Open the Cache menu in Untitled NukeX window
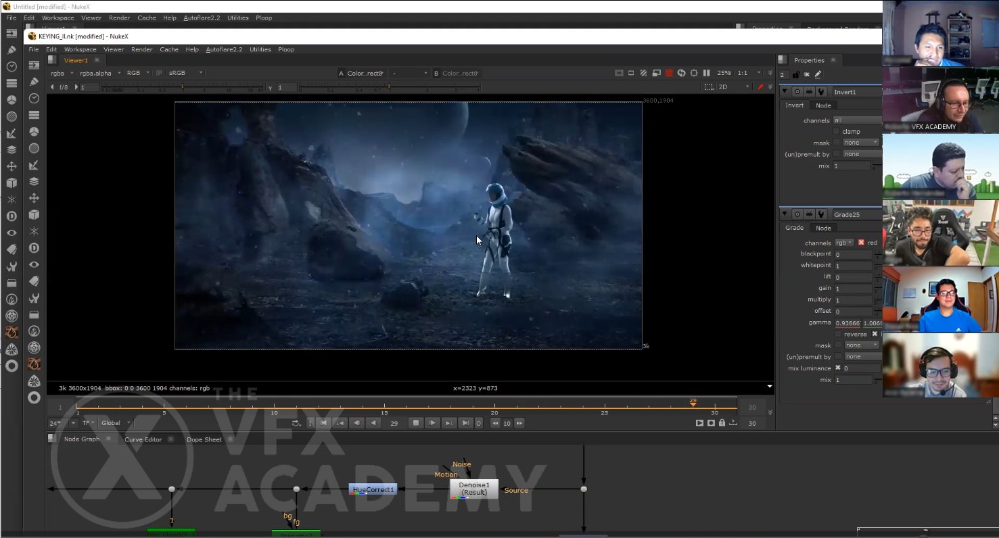Image resolution: width=999 pixels, height=538 pixels. pos(147,18)
